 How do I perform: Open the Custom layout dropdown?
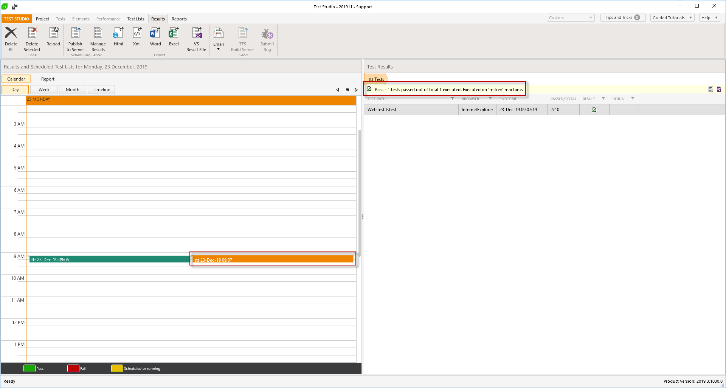point(570,18)
